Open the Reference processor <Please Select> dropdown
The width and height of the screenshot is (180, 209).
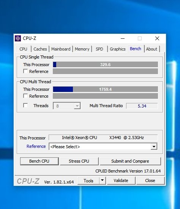(x=103, y=147)
